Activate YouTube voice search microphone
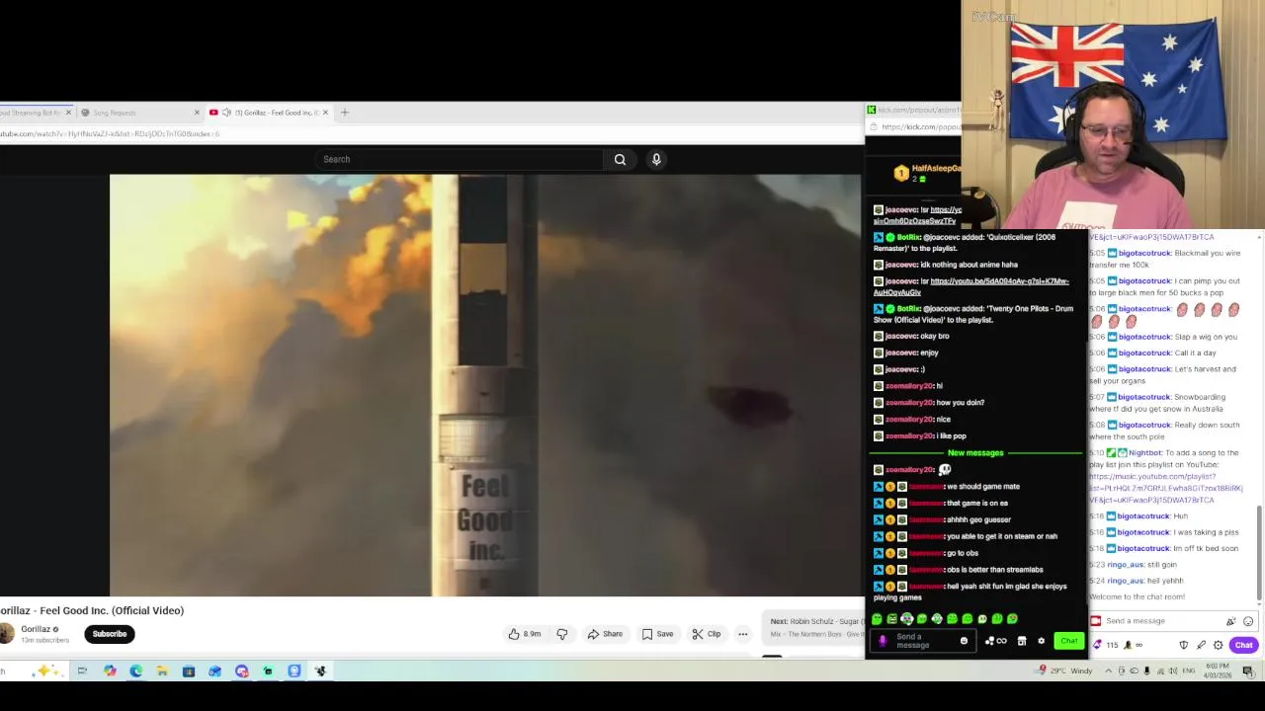This screenshot has width=1265, height=711. 656,159
